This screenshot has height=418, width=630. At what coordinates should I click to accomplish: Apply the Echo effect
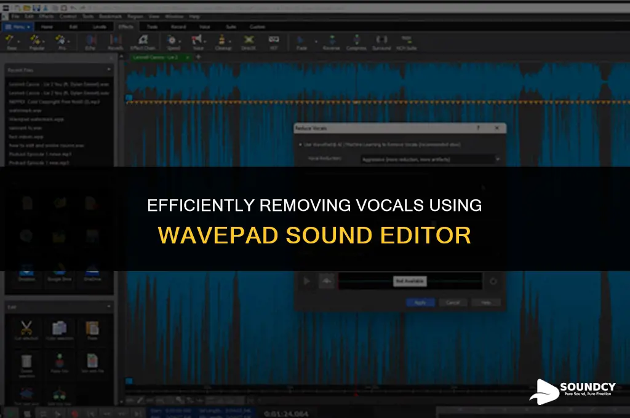click(90, 42)
